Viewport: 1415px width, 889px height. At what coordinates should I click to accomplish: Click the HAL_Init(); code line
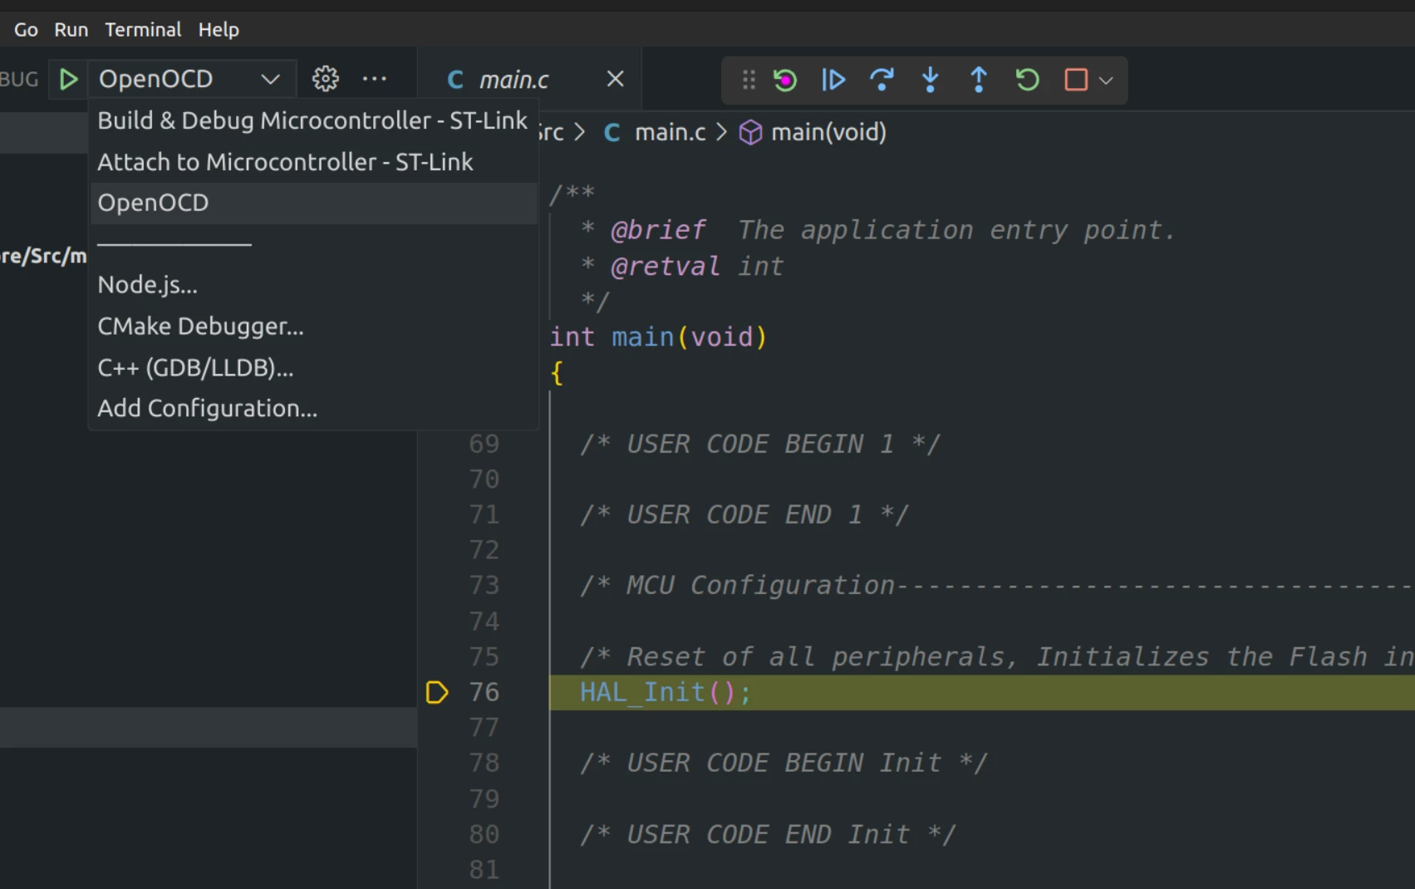tap(666, 692)
